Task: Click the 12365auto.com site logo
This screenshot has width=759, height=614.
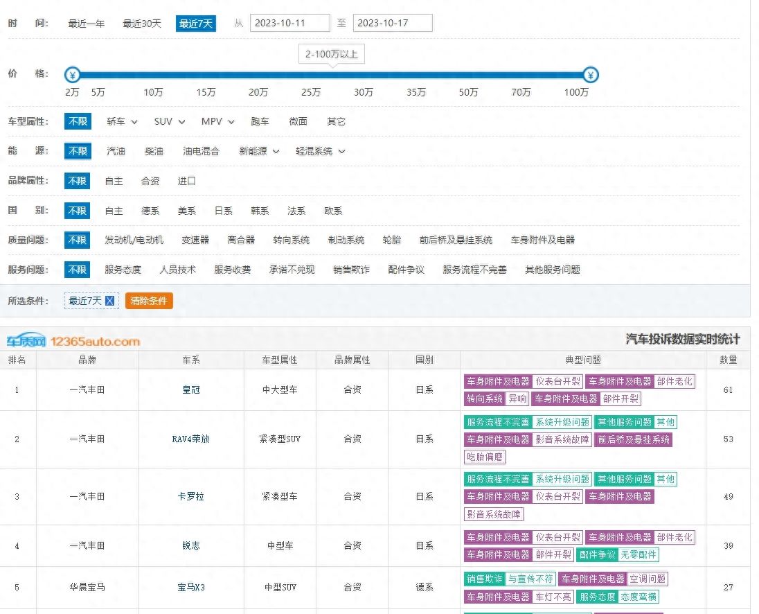Action: coord(73,341)
